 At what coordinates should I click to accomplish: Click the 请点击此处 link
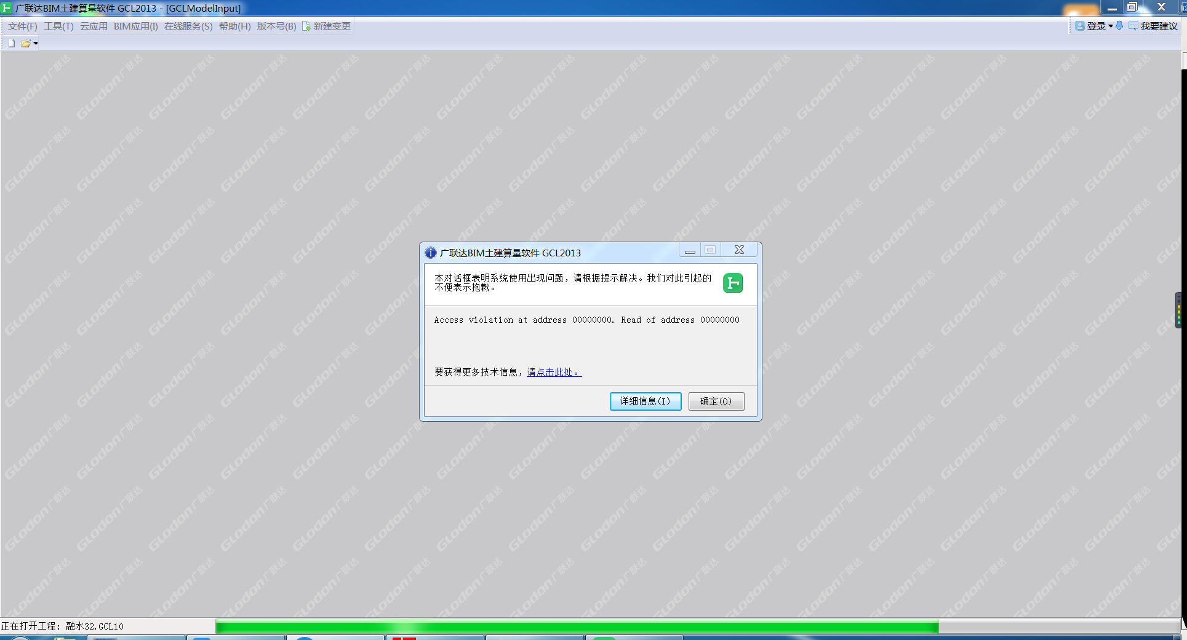[x=554, y=373]
